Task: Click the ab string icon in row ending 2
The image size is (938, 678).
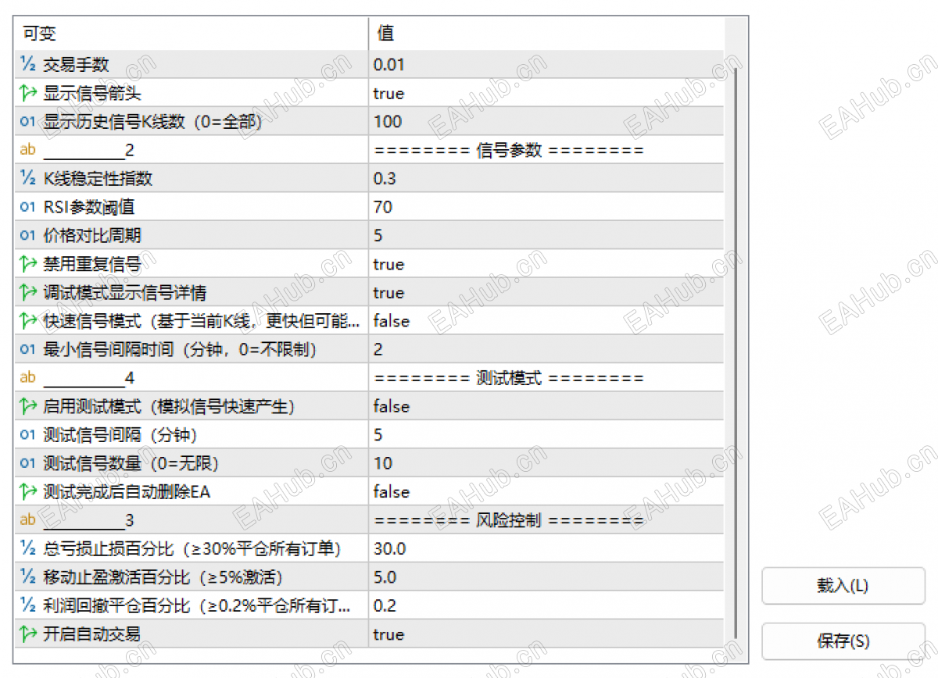Action: pos(28,150)
